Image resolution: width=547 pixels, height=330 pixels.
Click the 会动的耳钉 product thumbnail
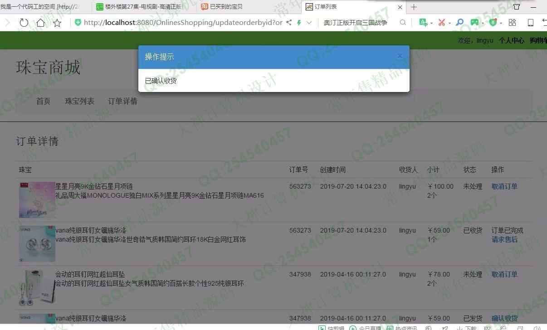point(37,288)
